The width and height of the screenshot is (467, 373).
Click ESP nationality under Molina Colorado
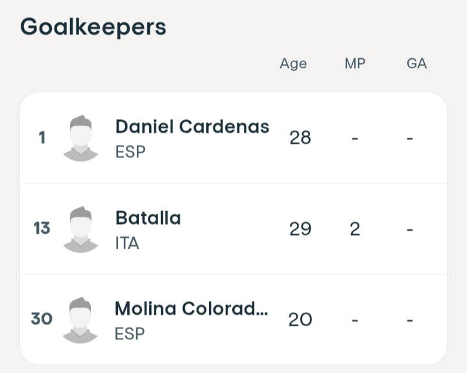[130, 334]
